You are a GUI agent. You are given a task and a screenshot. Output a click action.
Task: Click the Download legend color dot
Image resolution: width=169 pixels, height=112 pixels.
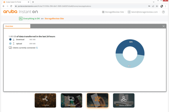coord(10,39)
